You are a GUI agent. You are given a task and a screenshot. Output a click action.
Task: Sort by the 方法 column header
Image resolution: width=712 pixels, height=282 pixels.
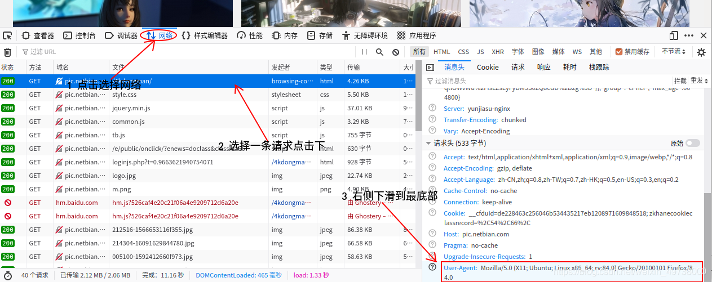[39, 67]
